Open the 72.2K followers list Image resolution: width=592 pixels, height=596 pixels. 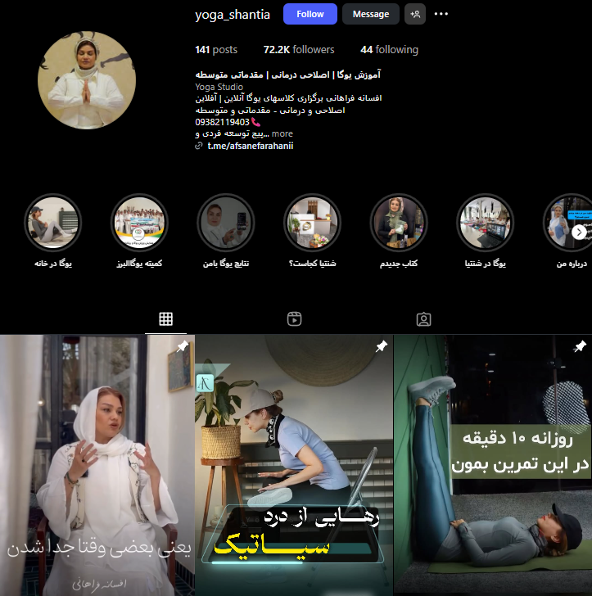click(x=299, y=50)
